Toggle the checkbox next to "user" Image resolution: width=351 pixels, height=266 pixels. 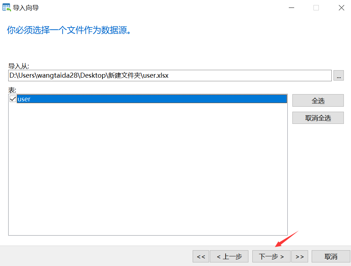pos(12,99)
